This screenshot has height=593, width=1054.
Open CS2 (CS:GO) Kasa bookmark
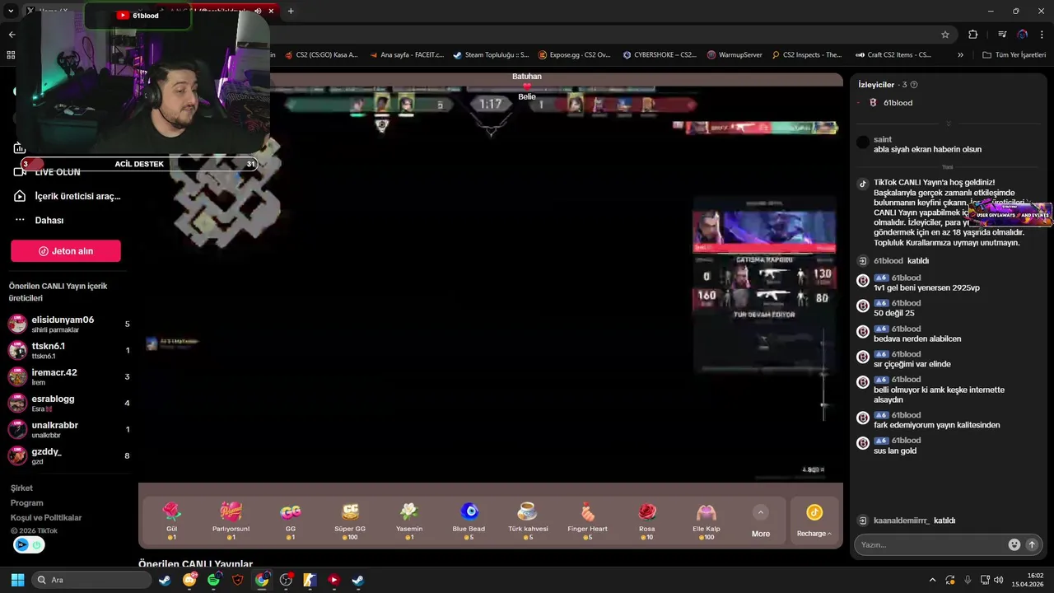[x=322, y=55]
